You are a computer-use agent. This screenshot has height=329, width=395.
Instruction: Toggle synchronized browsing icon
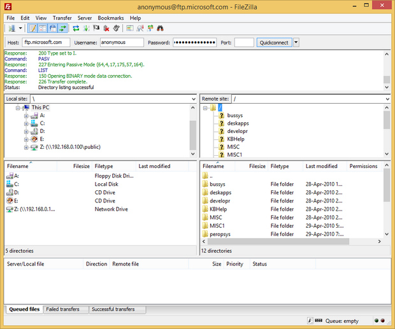150,29
